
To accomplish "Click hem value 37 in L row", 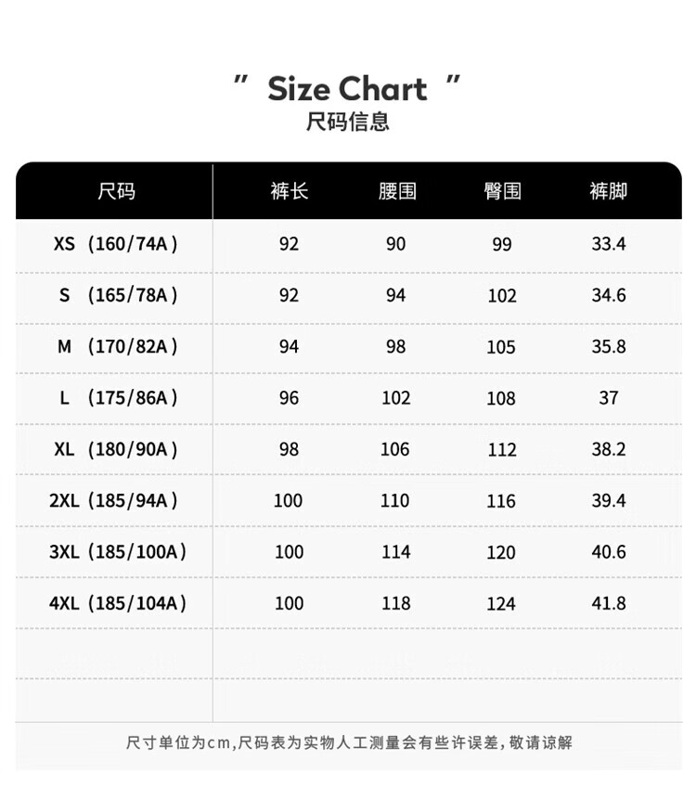I will point(608,398).
